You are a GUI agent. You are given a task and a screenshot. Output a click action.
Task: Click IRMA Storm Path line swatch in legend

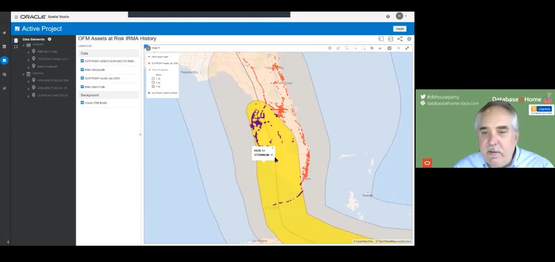pyautogui.click(x=149, y=56)
